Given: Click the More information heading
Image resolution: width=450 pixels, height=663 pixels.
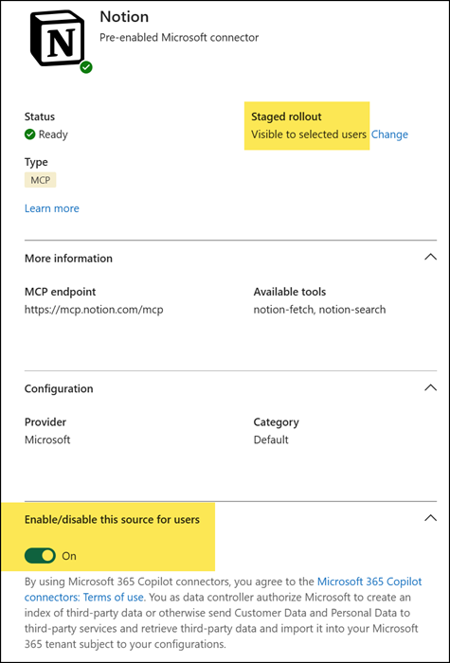Looking at the screenshot, I should [x=68, y=259].
